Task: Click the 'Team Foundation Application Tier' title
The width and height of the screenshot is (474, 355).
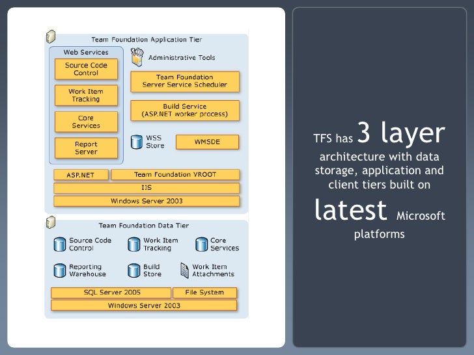Action: (146, 40)
